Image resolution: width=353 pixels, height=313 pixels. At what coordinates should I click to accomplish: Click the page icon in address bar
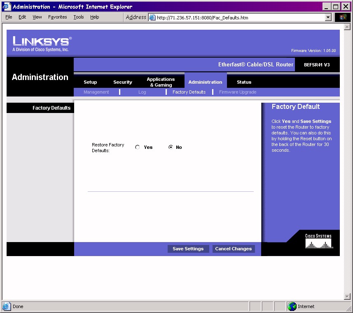tap(152, 17)
